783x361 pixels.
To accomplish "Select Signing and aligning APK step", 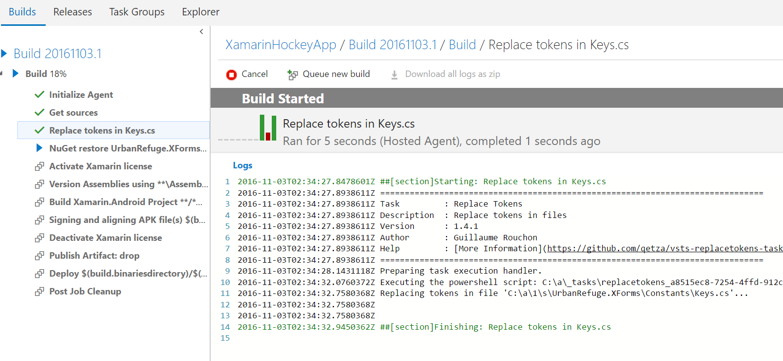I will click(127, 220).
